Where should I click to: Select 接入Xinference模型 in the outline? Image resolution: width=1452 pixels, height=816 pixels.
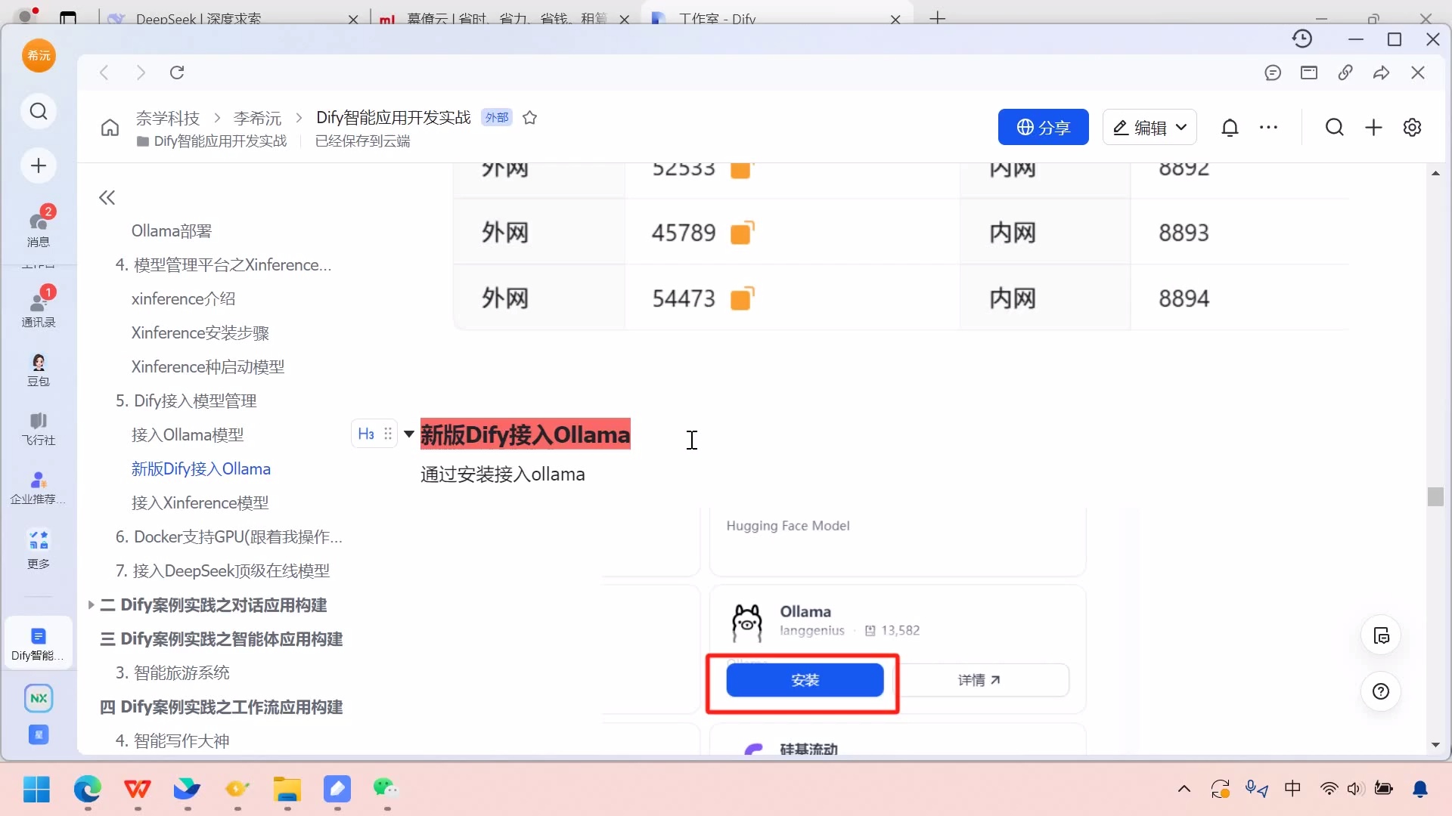click(x=199, y=502)
